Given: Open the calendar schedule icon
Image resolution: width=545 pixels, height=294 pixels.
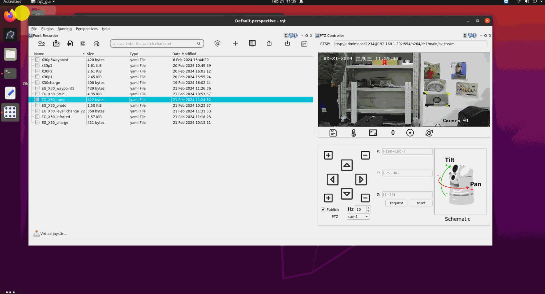Looking at the screenshot, I should tap(304, 44).
